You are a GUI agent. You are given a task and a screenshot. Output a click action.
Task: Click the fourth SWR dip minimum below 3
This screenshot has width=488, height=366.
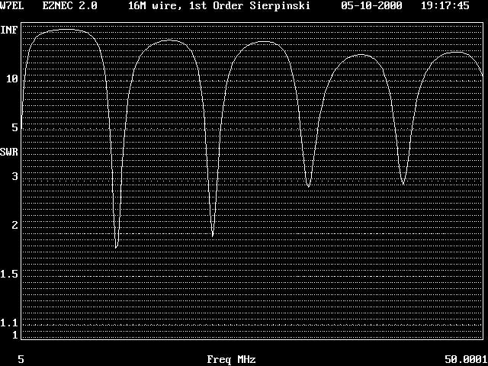point(403,184)
